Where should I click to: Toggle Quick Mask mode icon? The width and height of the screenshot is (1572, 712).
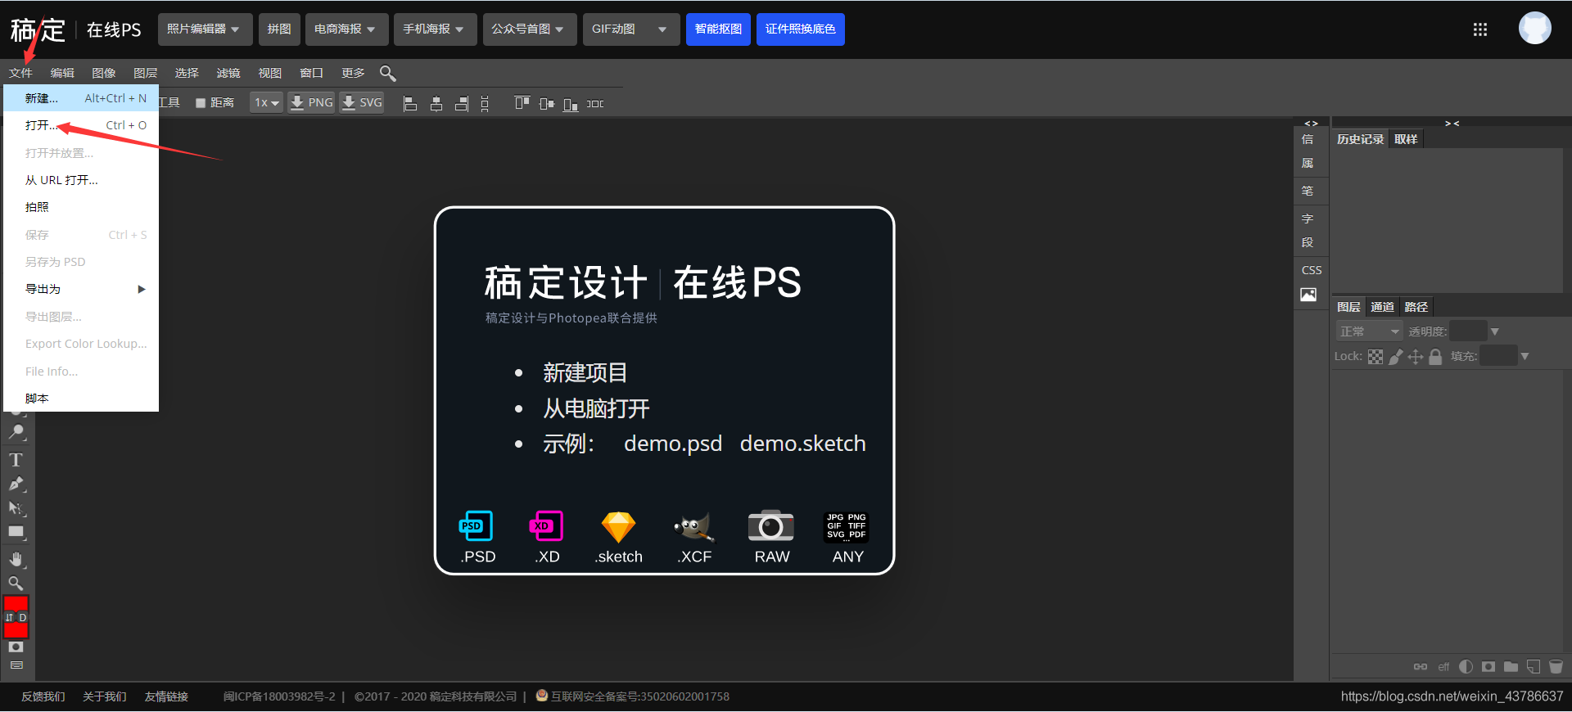[x=16, y=647]
